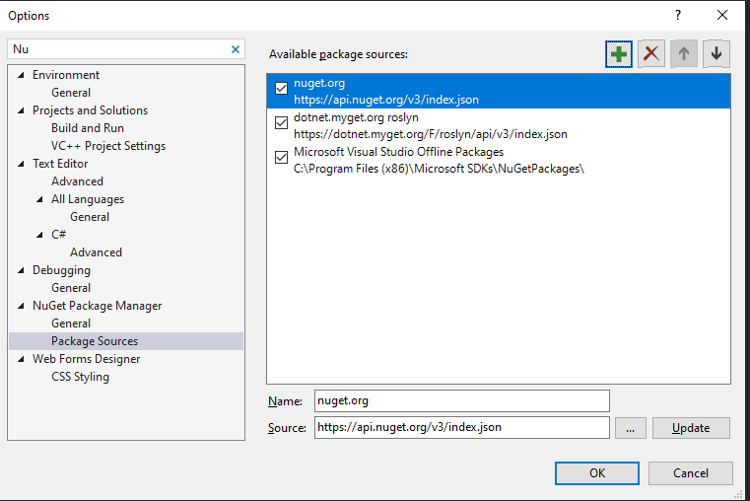Click the question mark help icon
Viewport: 750px width, 501px height.
pos(677,15)
